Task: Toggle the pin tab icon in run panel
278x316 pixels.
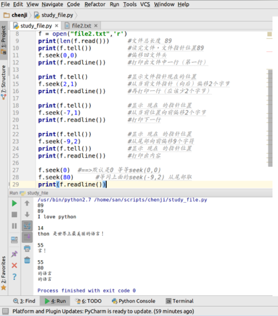Action: point(14,254)
